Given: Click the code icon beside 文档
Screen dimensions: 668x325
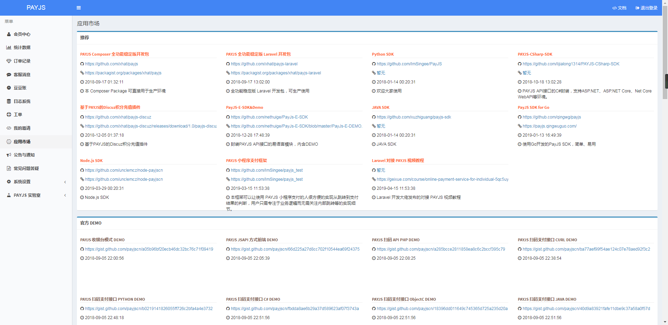Looking at the screenshot, I should coord(615,8).
